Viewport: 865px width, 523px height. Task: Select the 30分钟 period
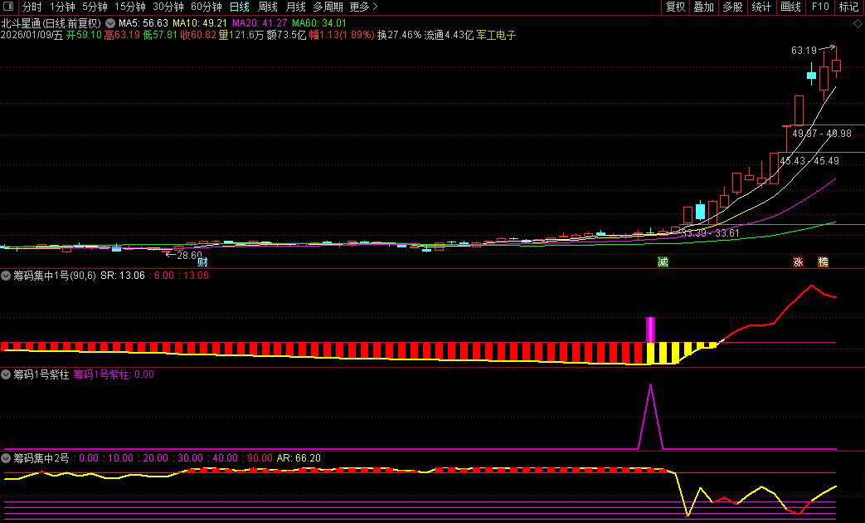(x=168, y=7)
